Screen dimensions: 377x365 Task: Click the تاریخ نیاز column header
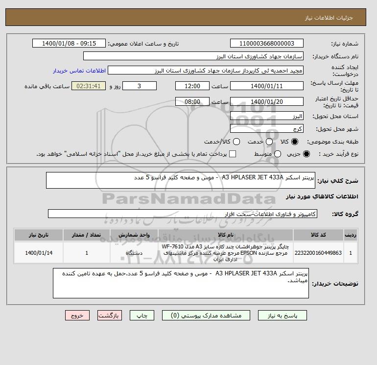coord(39,235)
